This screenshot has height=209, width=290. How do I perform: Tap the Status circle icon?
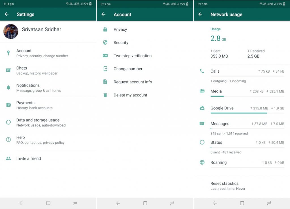tap(202, 142)
